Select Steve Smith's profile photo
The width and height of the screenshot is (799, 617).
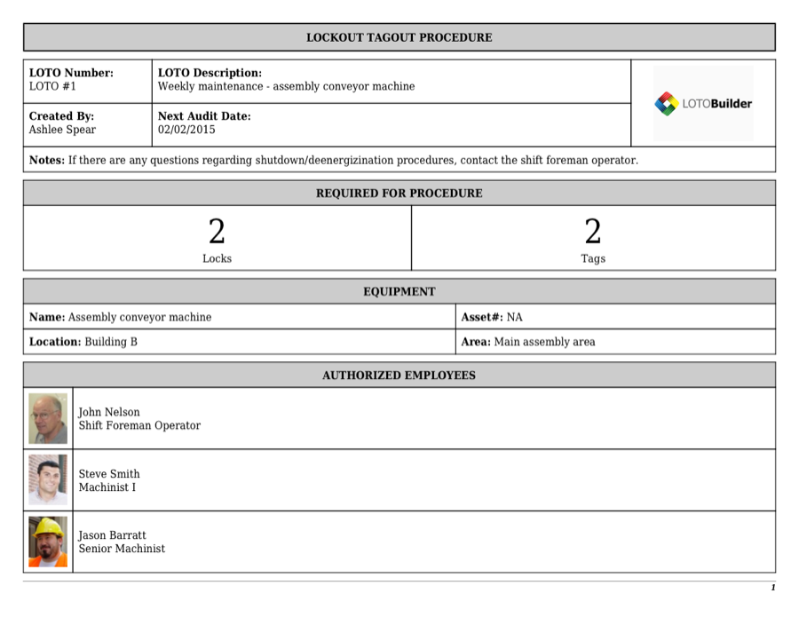coord(47,479)
